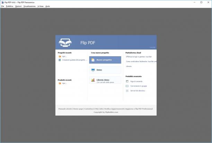Open the Pubblica menu
212x143 pixels.
click(10, 6)
